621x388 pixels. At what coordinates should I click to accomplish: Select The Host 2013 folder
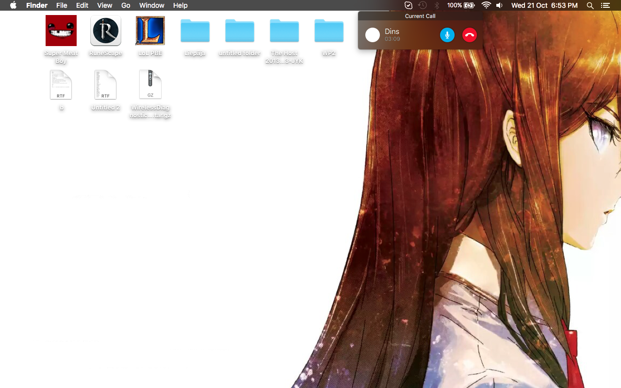284,31
